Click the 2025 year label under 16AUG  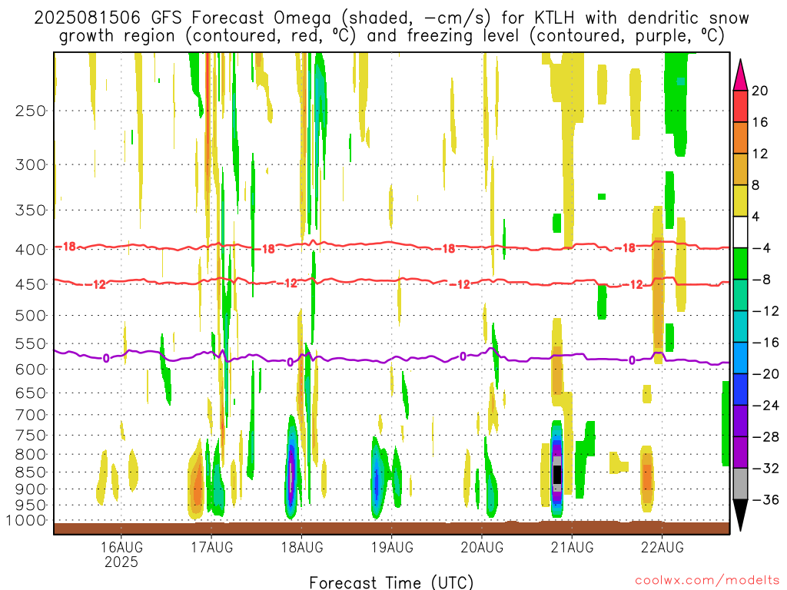(x=121, y=562)
